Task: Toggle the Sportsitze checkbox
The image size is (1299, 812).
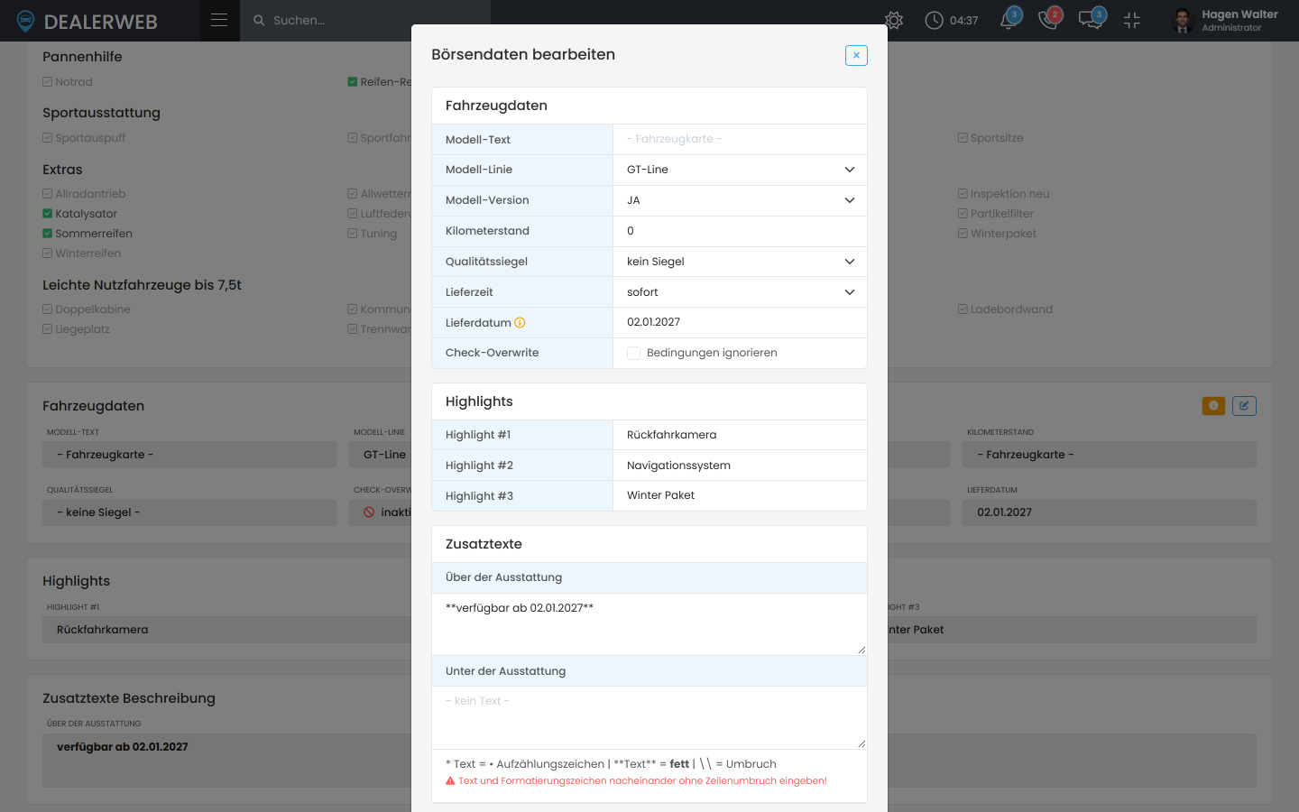Action: click(x=963, y=138)
